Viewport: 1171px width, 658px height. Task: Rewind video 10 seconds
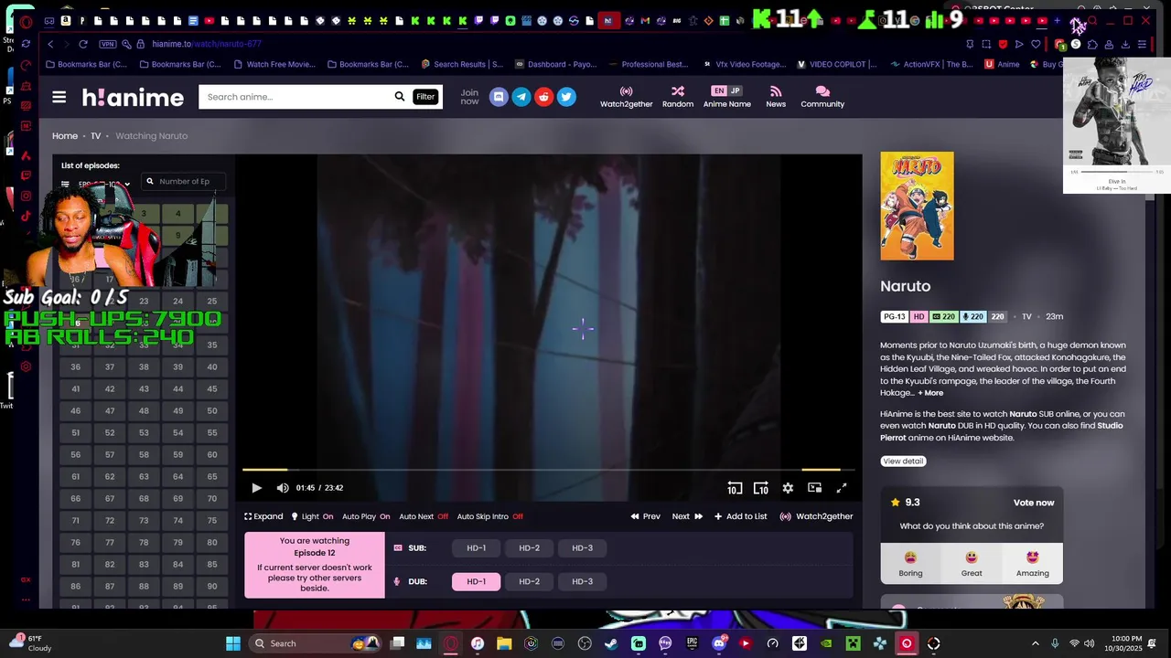[735, 488]
